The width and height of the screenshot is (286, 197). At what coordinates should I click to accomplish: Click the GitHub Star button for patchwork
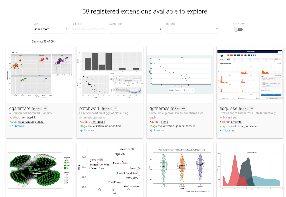106,108
